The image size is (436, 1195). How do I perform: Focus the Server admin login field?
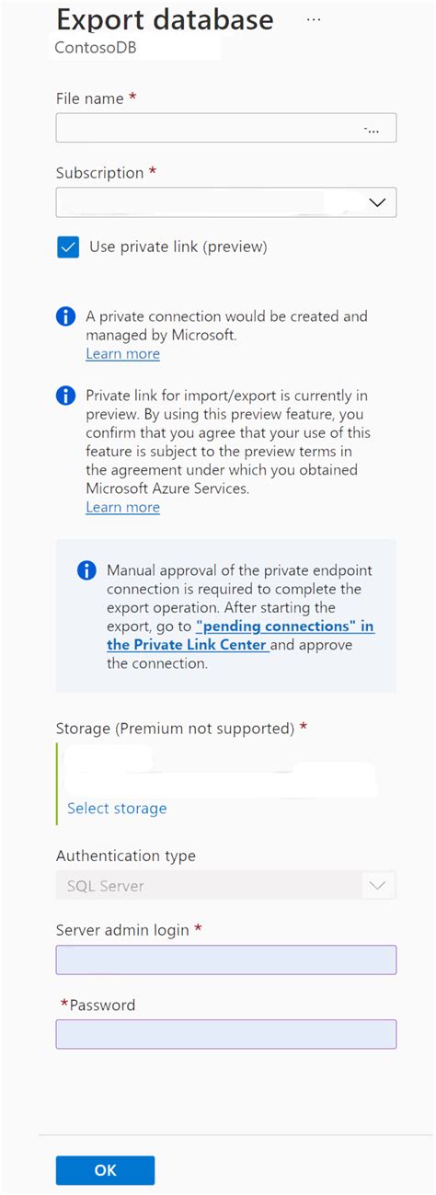coord(226,959)
